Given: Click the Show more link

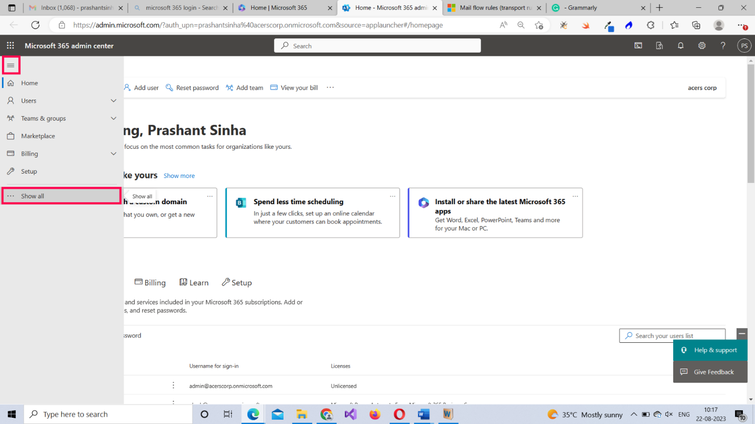Looking at the screenshot, I should pos(179,176).
